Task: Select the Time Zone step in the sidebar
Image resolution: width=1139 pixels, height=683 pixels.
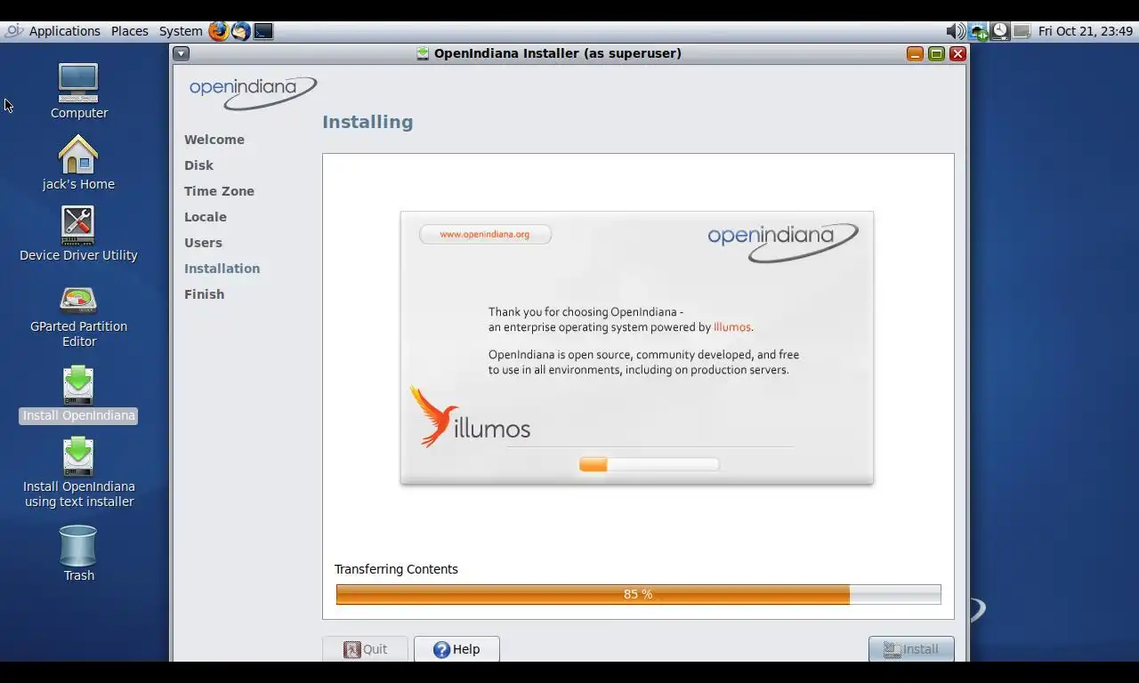Action: click(219, 191)
